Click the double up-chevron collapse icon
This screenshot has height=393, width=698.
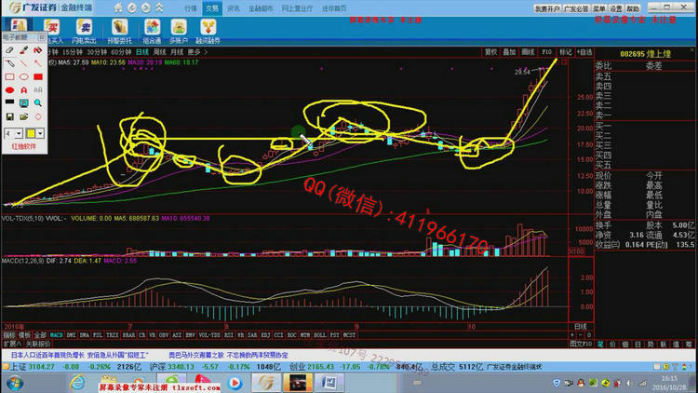tap(159, 8)
